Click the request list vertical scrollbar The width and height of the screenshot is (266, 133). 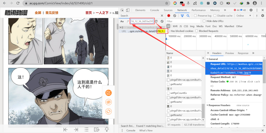click(203, 111)
